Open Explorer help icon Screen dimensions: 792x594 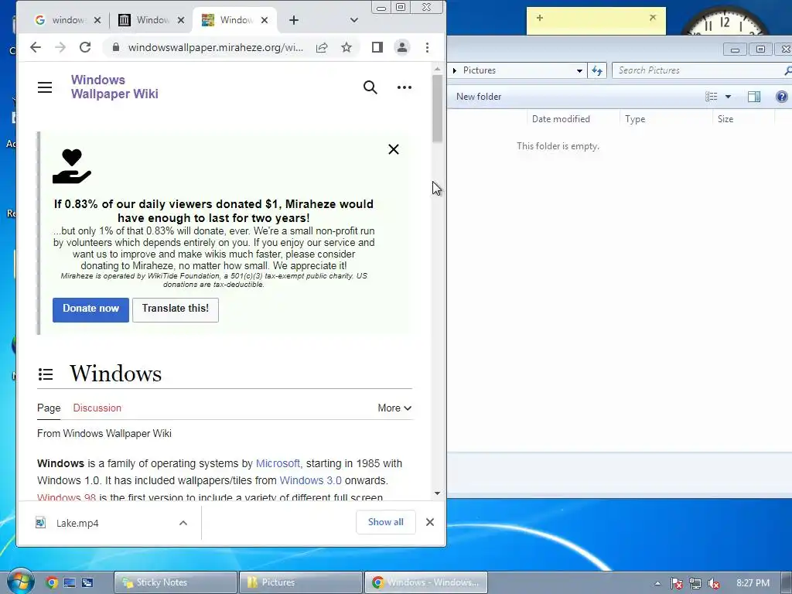(x=781, y=97)
